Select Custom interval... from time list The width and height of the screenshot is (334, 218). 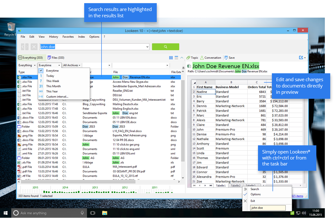coord(57,97)
